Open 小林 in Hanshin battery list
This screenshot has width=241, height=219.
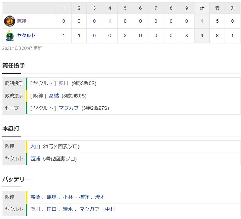[68, 197]
